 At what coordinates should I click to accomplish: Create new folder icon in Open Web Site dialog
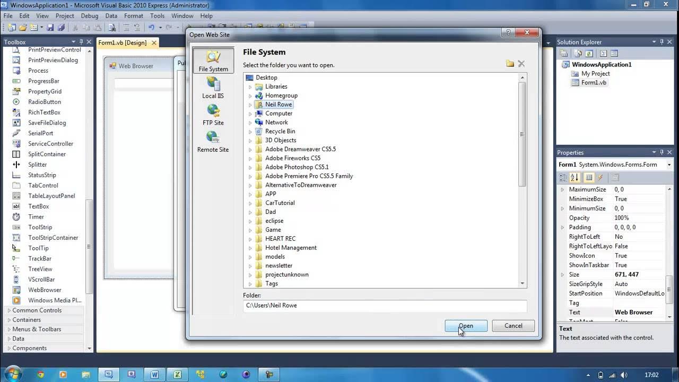coord(510,64)
